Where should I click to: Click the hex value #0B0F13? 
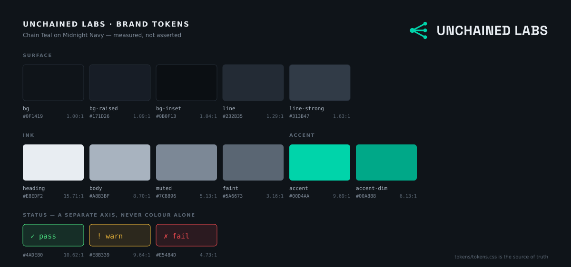pyautogui.click(x=166, y=116)
